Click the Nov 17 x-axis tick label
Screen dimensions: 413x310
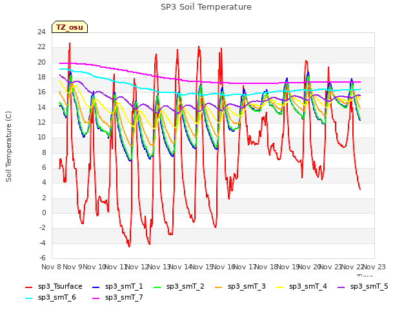pyautogui.click(x=245, y=267)
